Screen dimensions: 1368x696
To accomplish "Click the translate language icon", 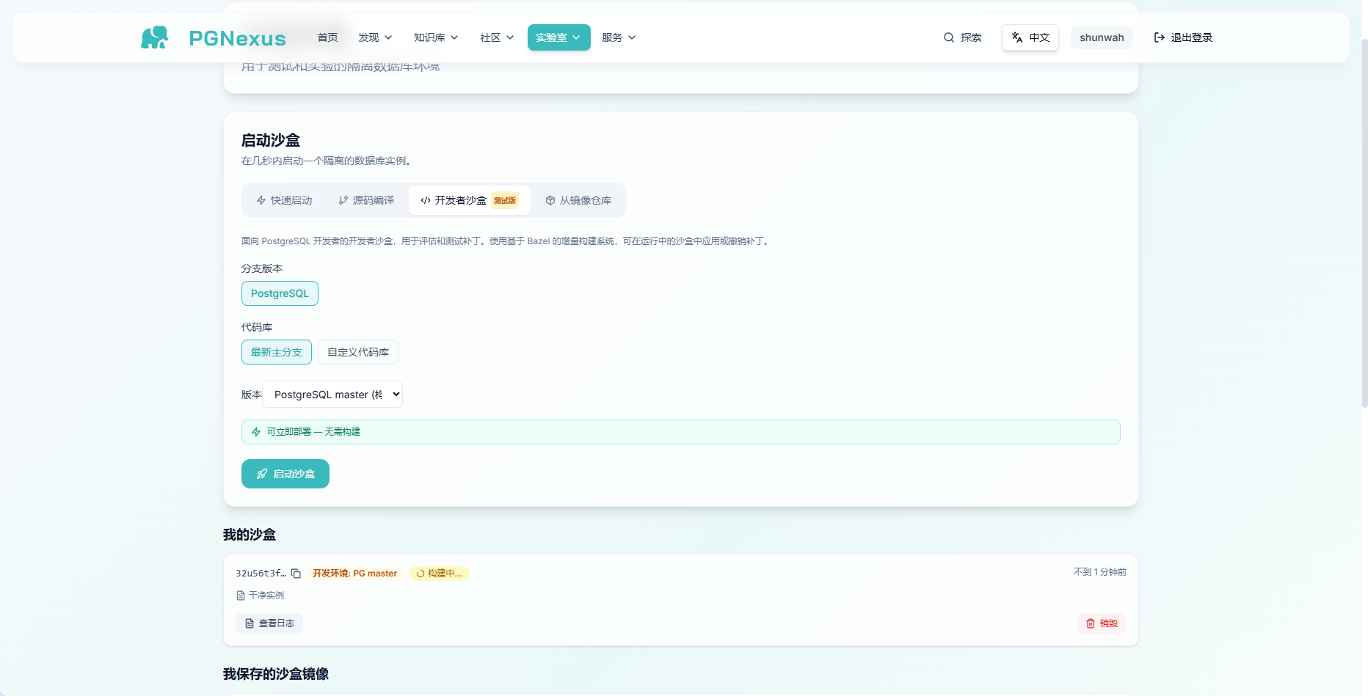I will 1017,37.
